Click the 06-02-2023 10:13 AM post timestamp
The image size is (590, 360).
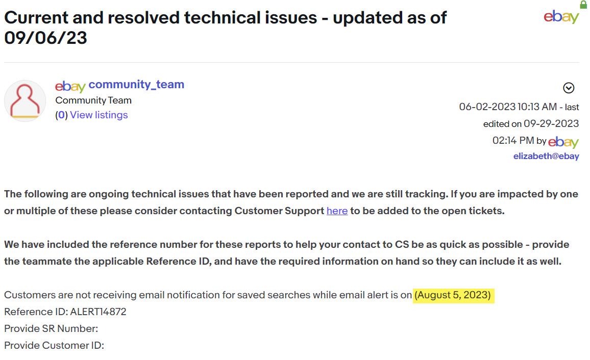tap(508, 107)
